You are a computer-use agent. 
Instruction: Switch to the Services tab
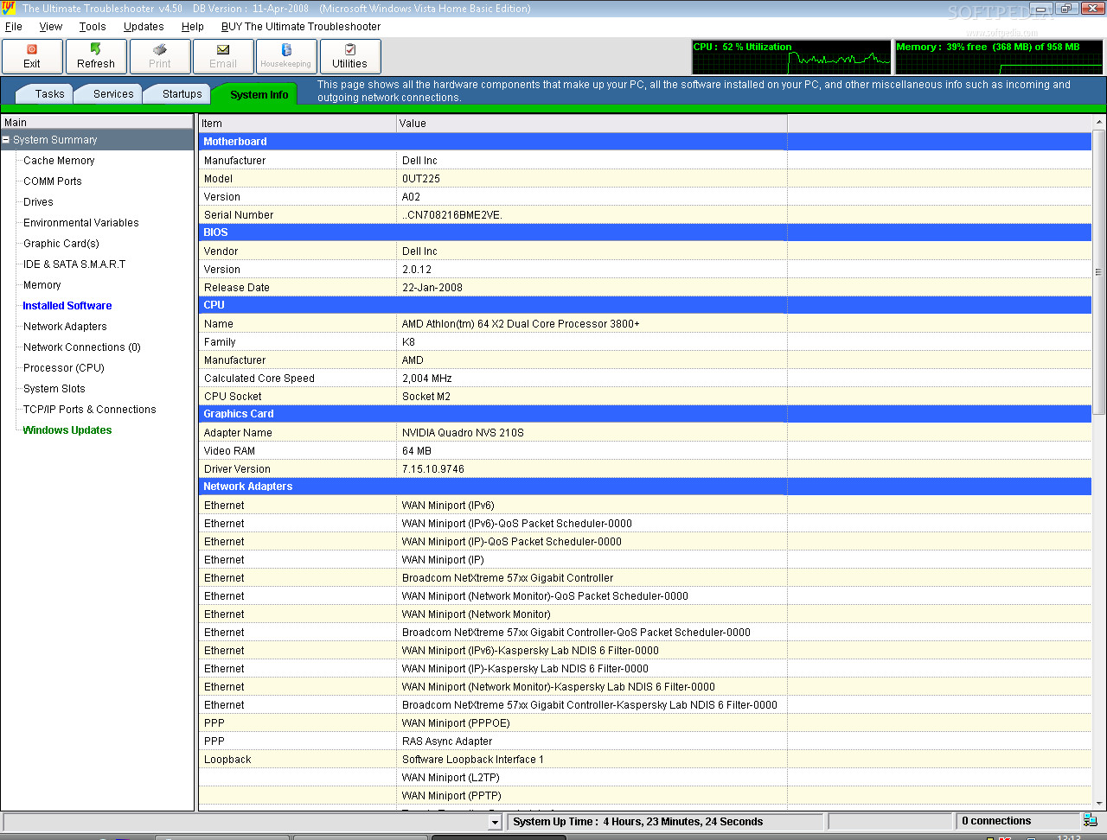113,94
